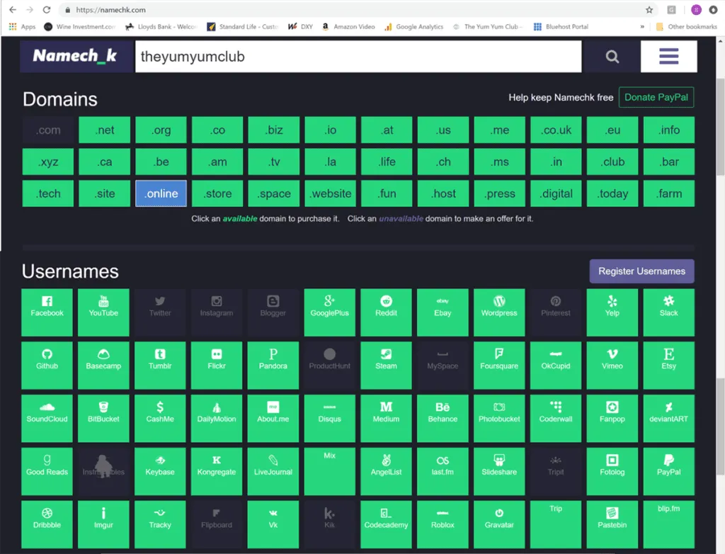Screen dimensions: 725x554
Task: Pick the .co.uk domain button
Action: (556, 130)
